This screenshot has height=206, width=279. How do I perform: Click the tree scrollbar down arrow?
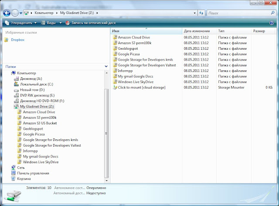[x=106, y=181]
